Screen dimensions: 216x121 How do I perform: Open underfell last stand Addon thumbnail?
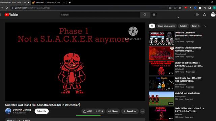coord(161,98)
